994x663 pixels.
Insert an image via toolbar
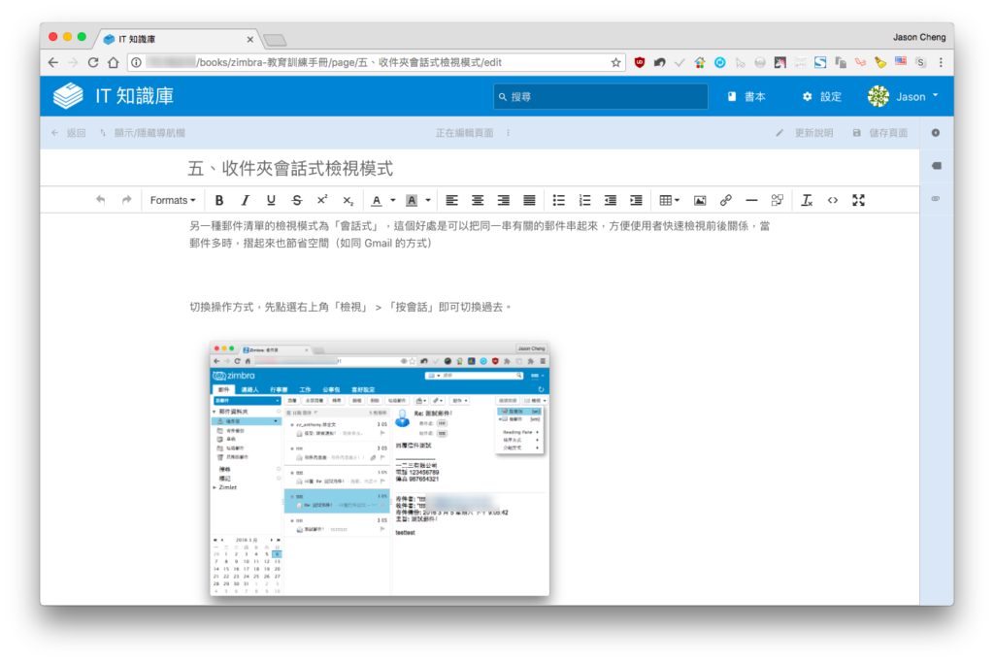[700, 200]
